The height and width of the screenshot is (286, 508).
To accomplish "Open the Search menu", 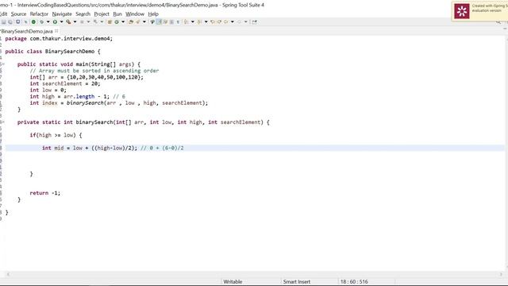I will pos(83,14).
